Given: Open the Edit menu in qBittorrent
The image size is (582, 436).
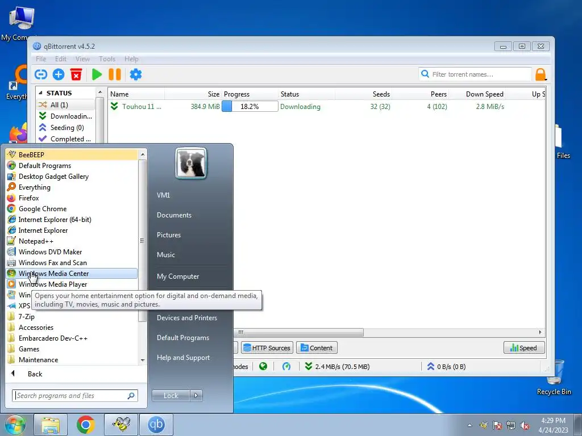Looking at the screenshot, I should (60, 59).
